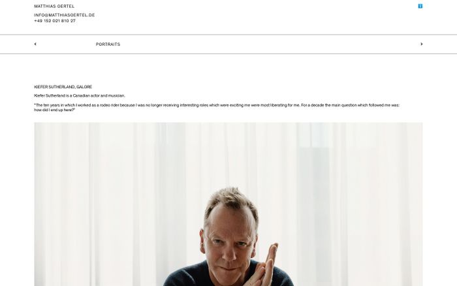Image resolution: width=457 pixels, height=286 pixels.
Task: Click the +49 152 phone number
Action: 55,21
